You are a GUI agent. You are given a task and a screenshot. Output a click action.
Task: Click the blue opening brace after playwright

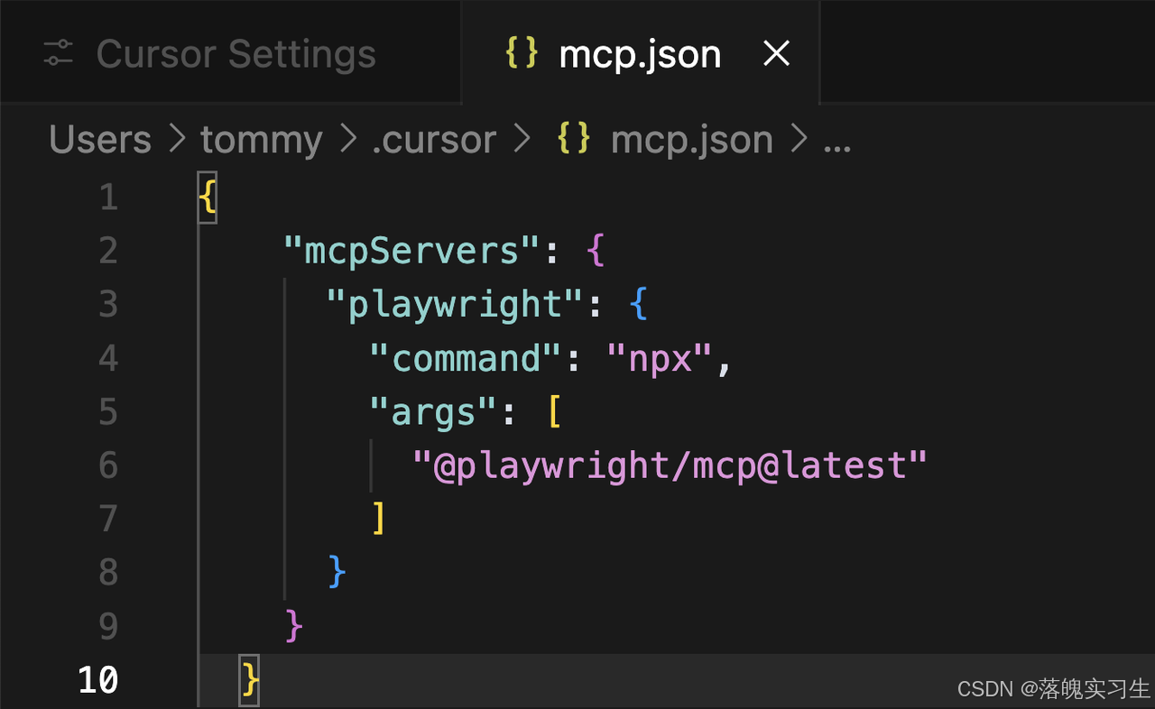pos(639,304)
